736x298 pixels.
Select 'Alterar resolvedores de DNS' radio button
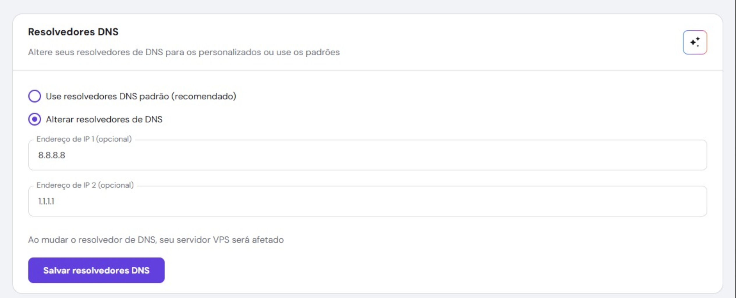35,119
